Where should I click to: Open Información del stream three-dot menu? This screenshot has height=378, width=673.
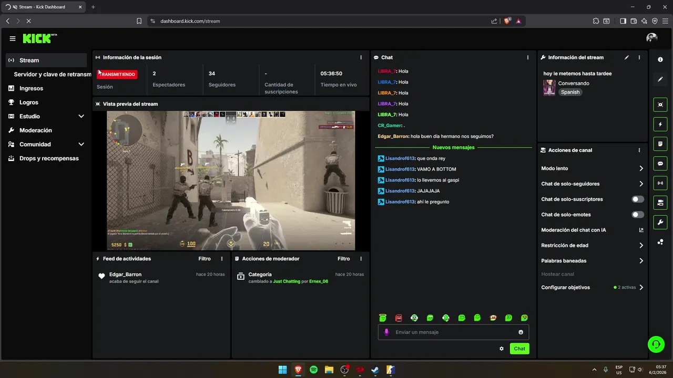coord(639,57)
